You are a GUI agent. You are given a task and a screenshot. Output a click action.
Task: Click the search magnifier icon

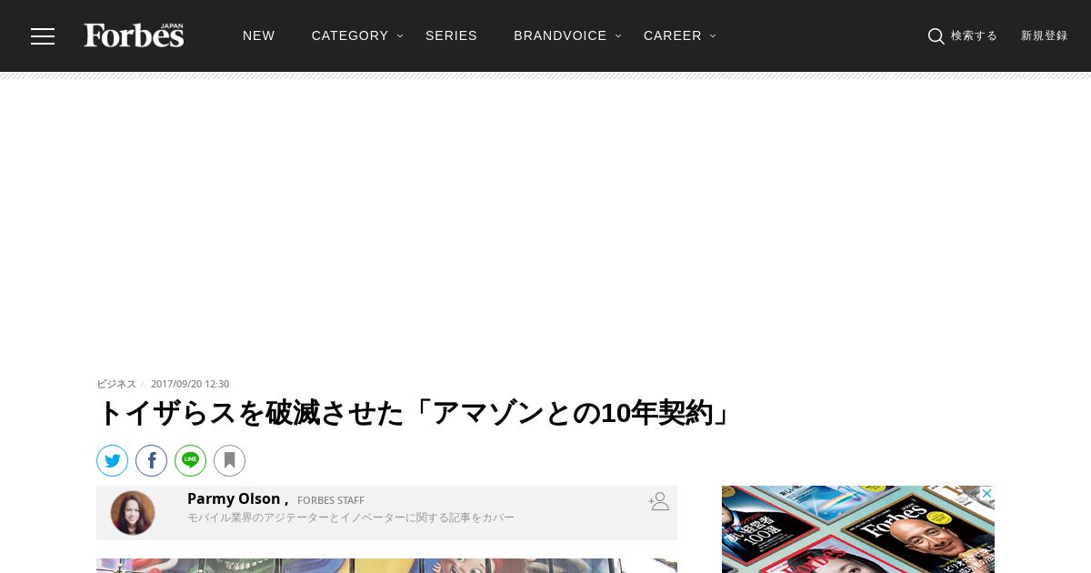936,36
